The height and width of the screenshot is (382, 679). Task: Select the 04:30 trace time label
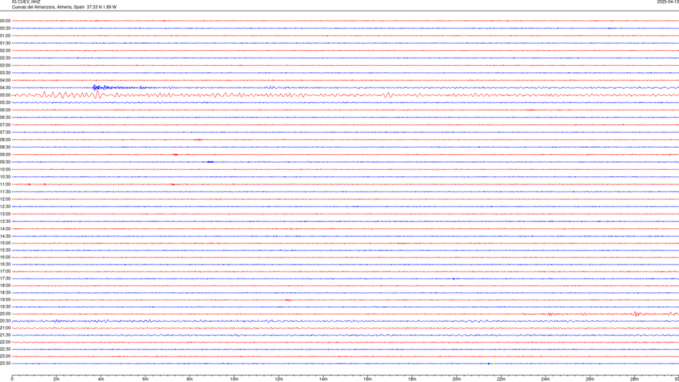(x=5, y=88)
